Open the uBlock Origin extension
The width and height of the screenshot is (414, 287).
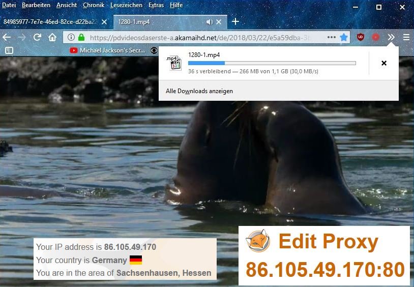point(361,37)
